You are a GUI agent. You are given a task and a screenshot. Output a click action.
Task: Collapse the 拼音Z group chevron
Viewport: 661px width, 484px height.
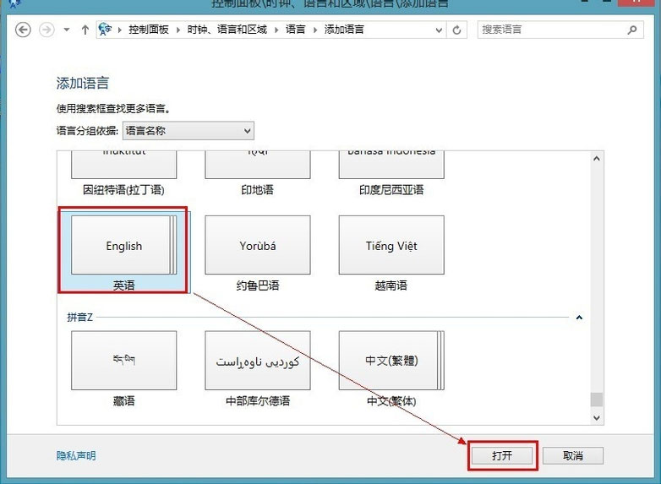(579, 318)
